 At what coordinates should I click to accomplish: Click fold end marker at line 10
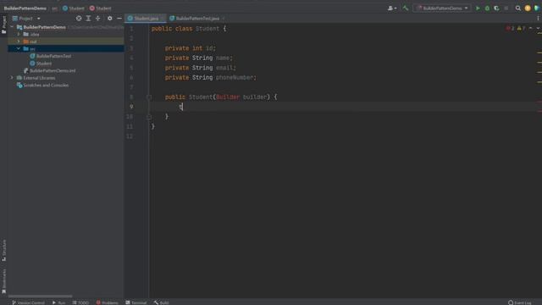pos(149,117)
